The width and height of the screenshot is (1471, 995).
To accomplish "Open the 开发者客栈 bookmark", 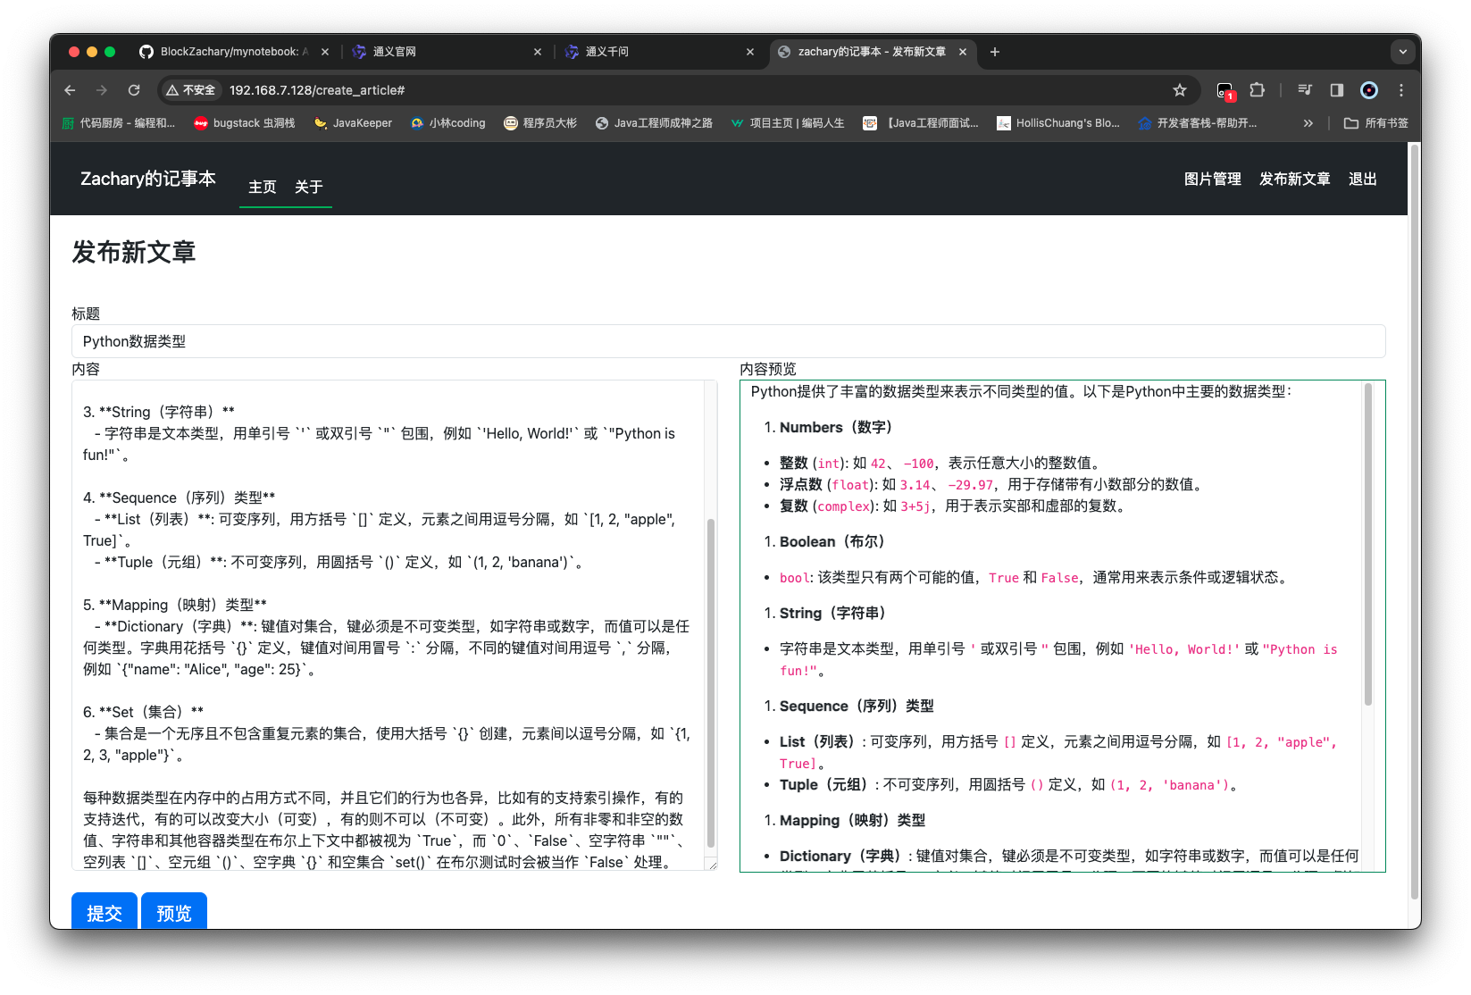I will (1198, 123).
